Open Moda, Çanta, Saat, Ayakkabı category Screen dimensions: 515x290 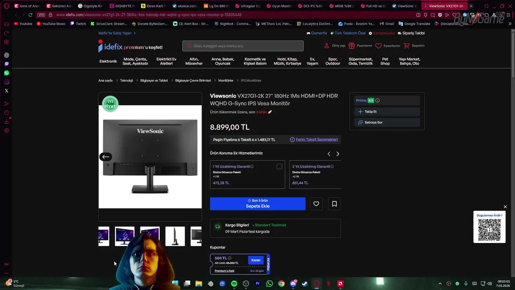click(x=135, y=61)
